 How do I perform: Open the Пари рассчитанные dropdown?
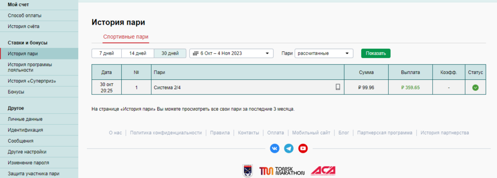click(324, 53)
